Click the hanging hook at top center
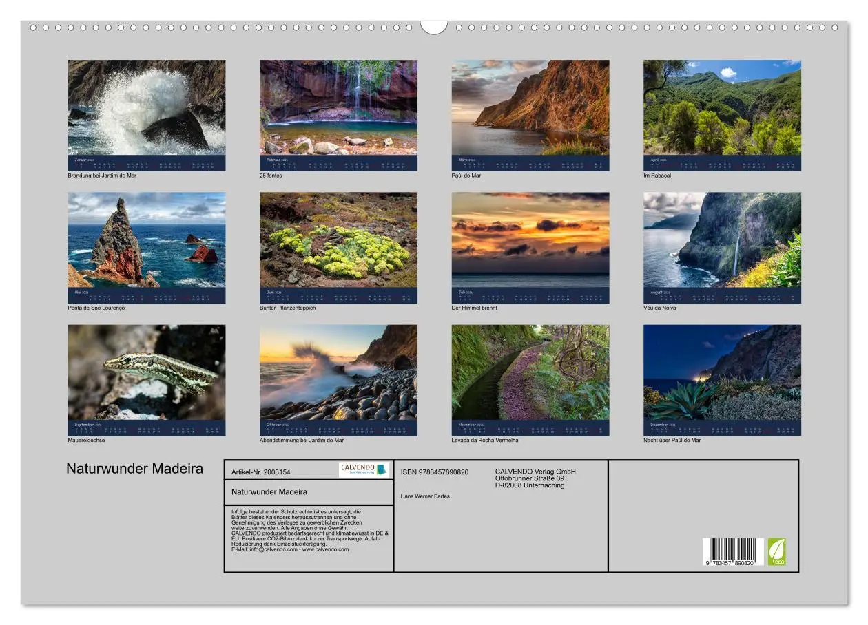Image resolution: width=868 pixels, height=625 pixels. point(434,28)
